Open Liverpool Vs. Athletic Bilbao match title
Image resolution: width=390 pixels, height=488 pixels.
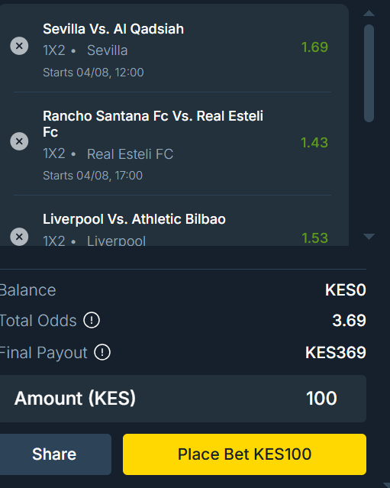(134, 219)
